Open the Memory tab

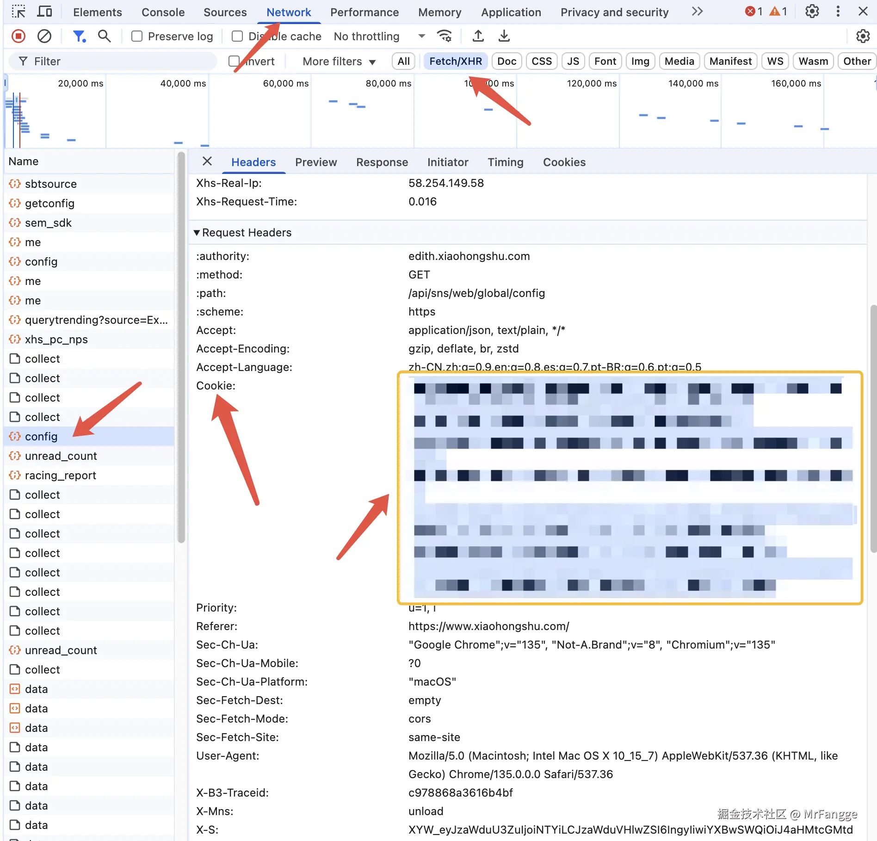[440, 12]
